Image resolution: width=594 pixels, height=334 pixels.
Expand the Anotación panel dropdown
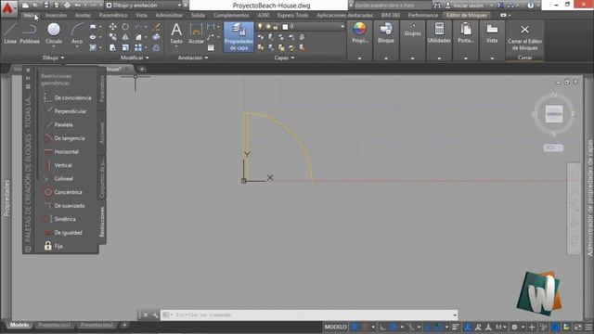193,58
